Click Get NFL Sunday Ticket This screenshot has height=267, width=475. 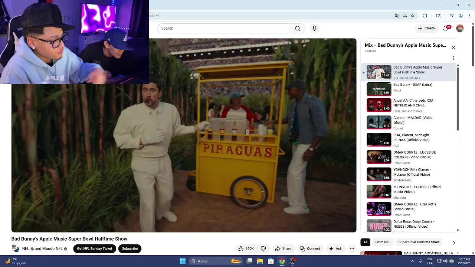click(x=95, y=248)
